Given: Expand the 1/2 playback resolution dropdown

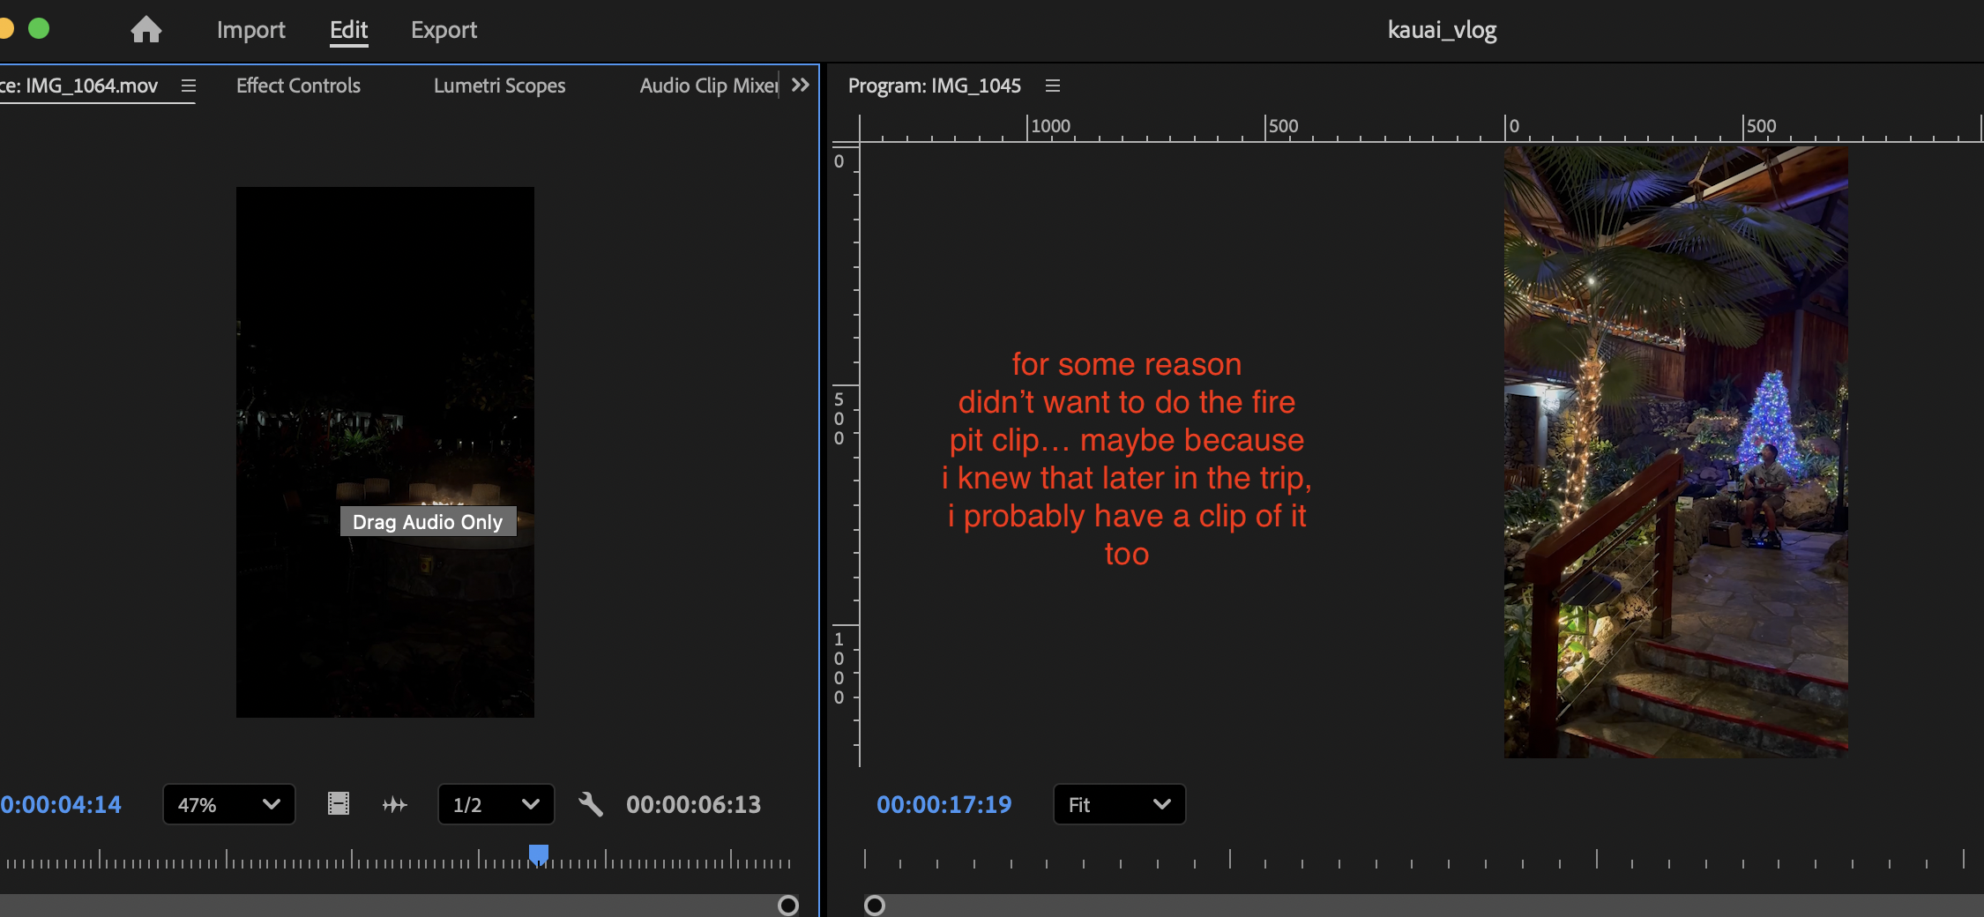Looking at the screenshot, I should (x=496, y=804).
